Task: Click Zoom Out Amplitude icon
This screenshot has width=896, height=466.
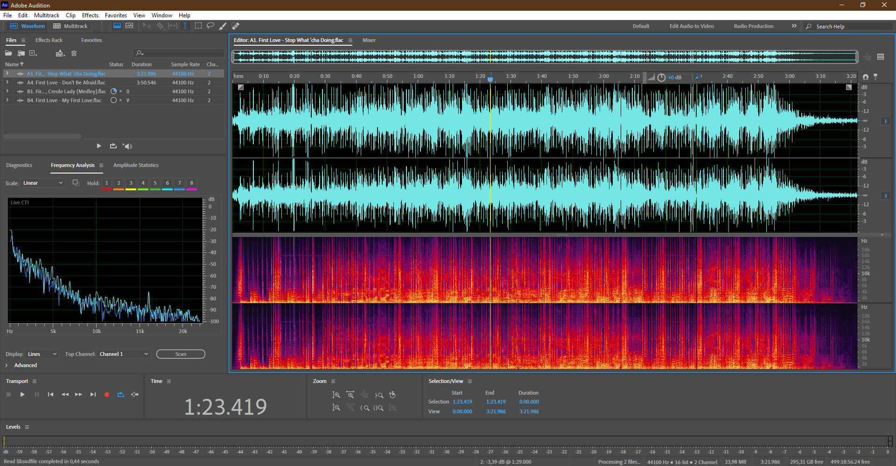Action: pyautogui.click(x=336, y=408)
